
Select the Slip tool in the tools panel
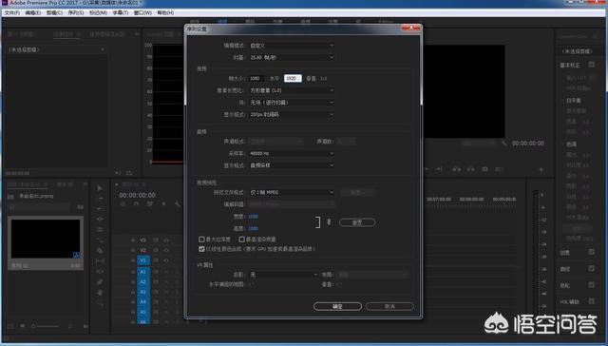click(100, 261)
